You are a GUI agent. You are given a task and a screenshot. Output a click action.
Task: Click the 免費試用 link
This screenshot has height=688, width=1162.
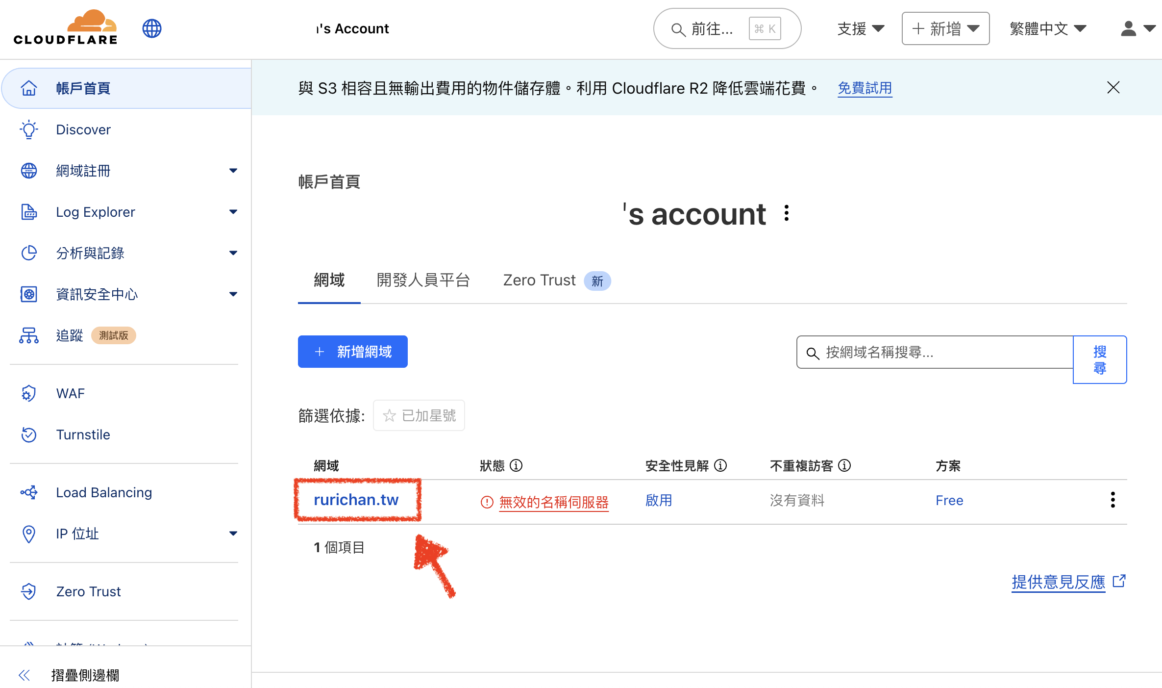point(865,88)
